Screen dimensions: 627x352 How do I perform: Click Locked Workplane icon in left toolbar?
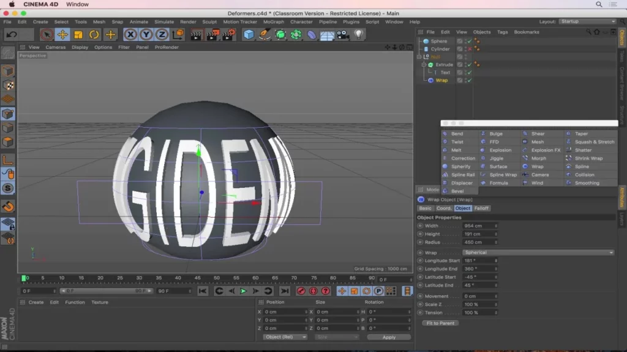8,224
